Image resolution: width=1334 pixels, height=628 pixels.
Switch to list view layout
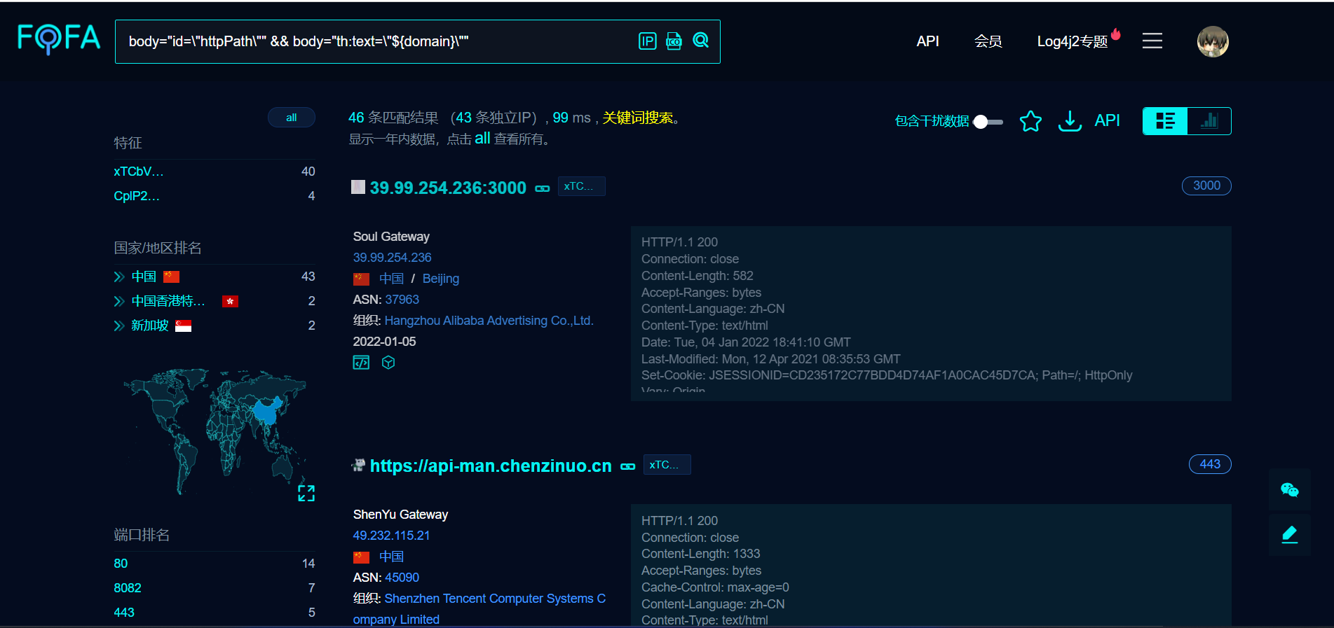[x=1165, y=121]
